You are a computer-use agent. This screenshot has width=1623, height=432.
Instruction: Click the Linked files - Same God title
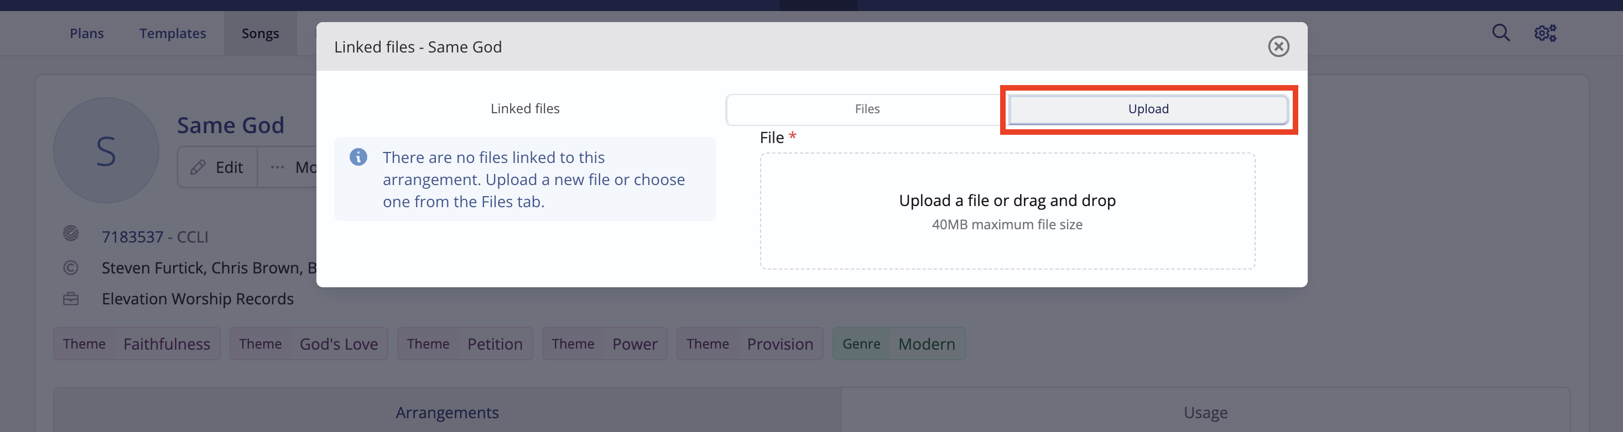click(418, 47)
